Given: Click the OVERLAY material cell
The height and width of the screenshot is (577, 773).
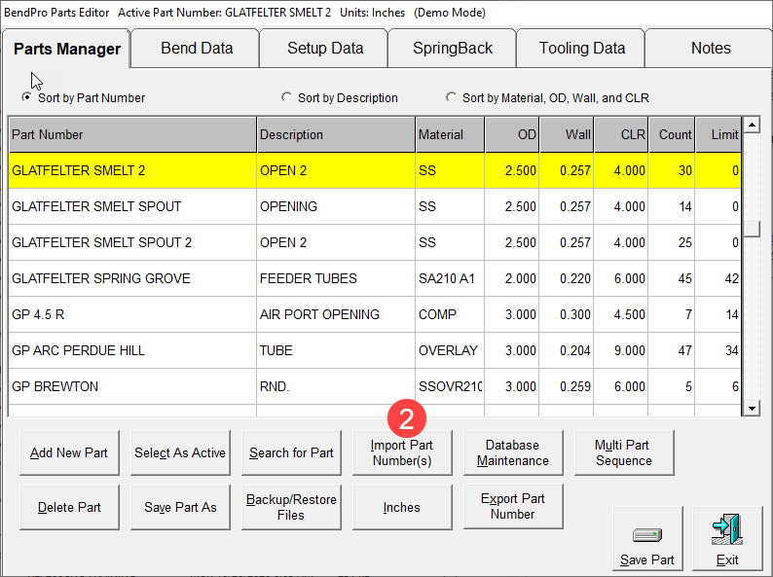Looking at the screenshot, I should coord(450,350).
